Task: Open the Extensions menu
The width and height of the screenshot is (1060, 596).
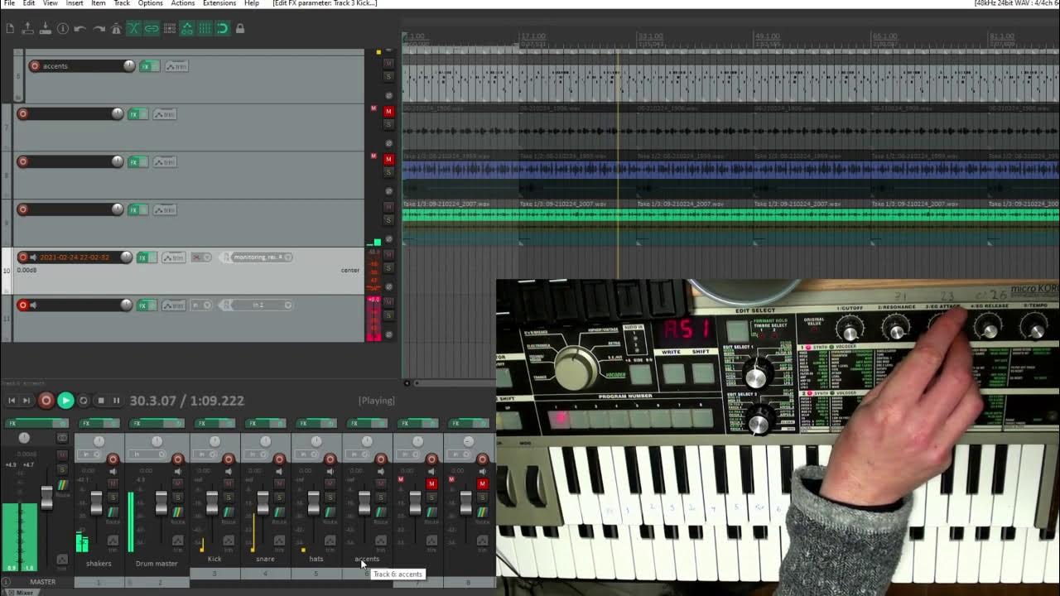Action: click(x=219, y=3)
